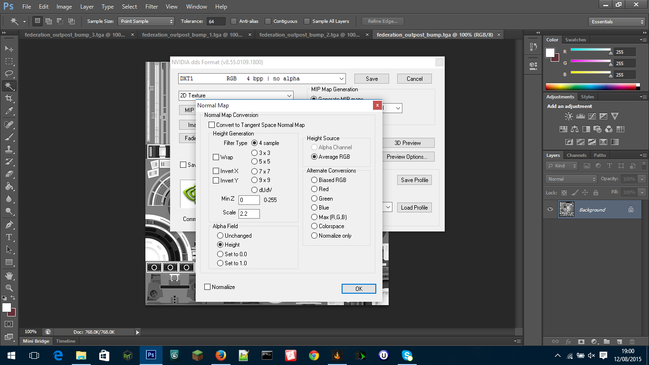This screenshot has width=649, height=365.
Task: Switch to the Channels tab
Action: [x=576, y=155]
